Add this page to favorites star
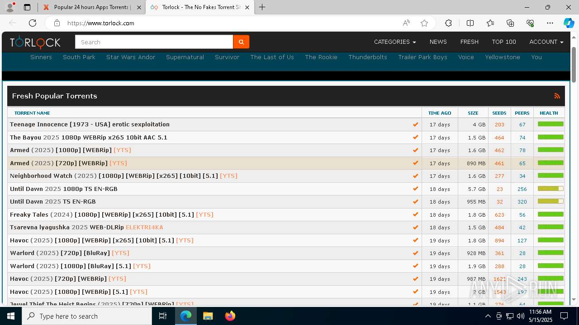 (424, 23)
